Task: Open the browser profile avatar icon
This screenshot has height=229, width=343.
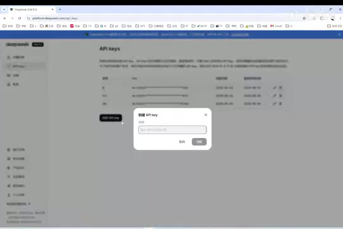Action: click(333, 18)
